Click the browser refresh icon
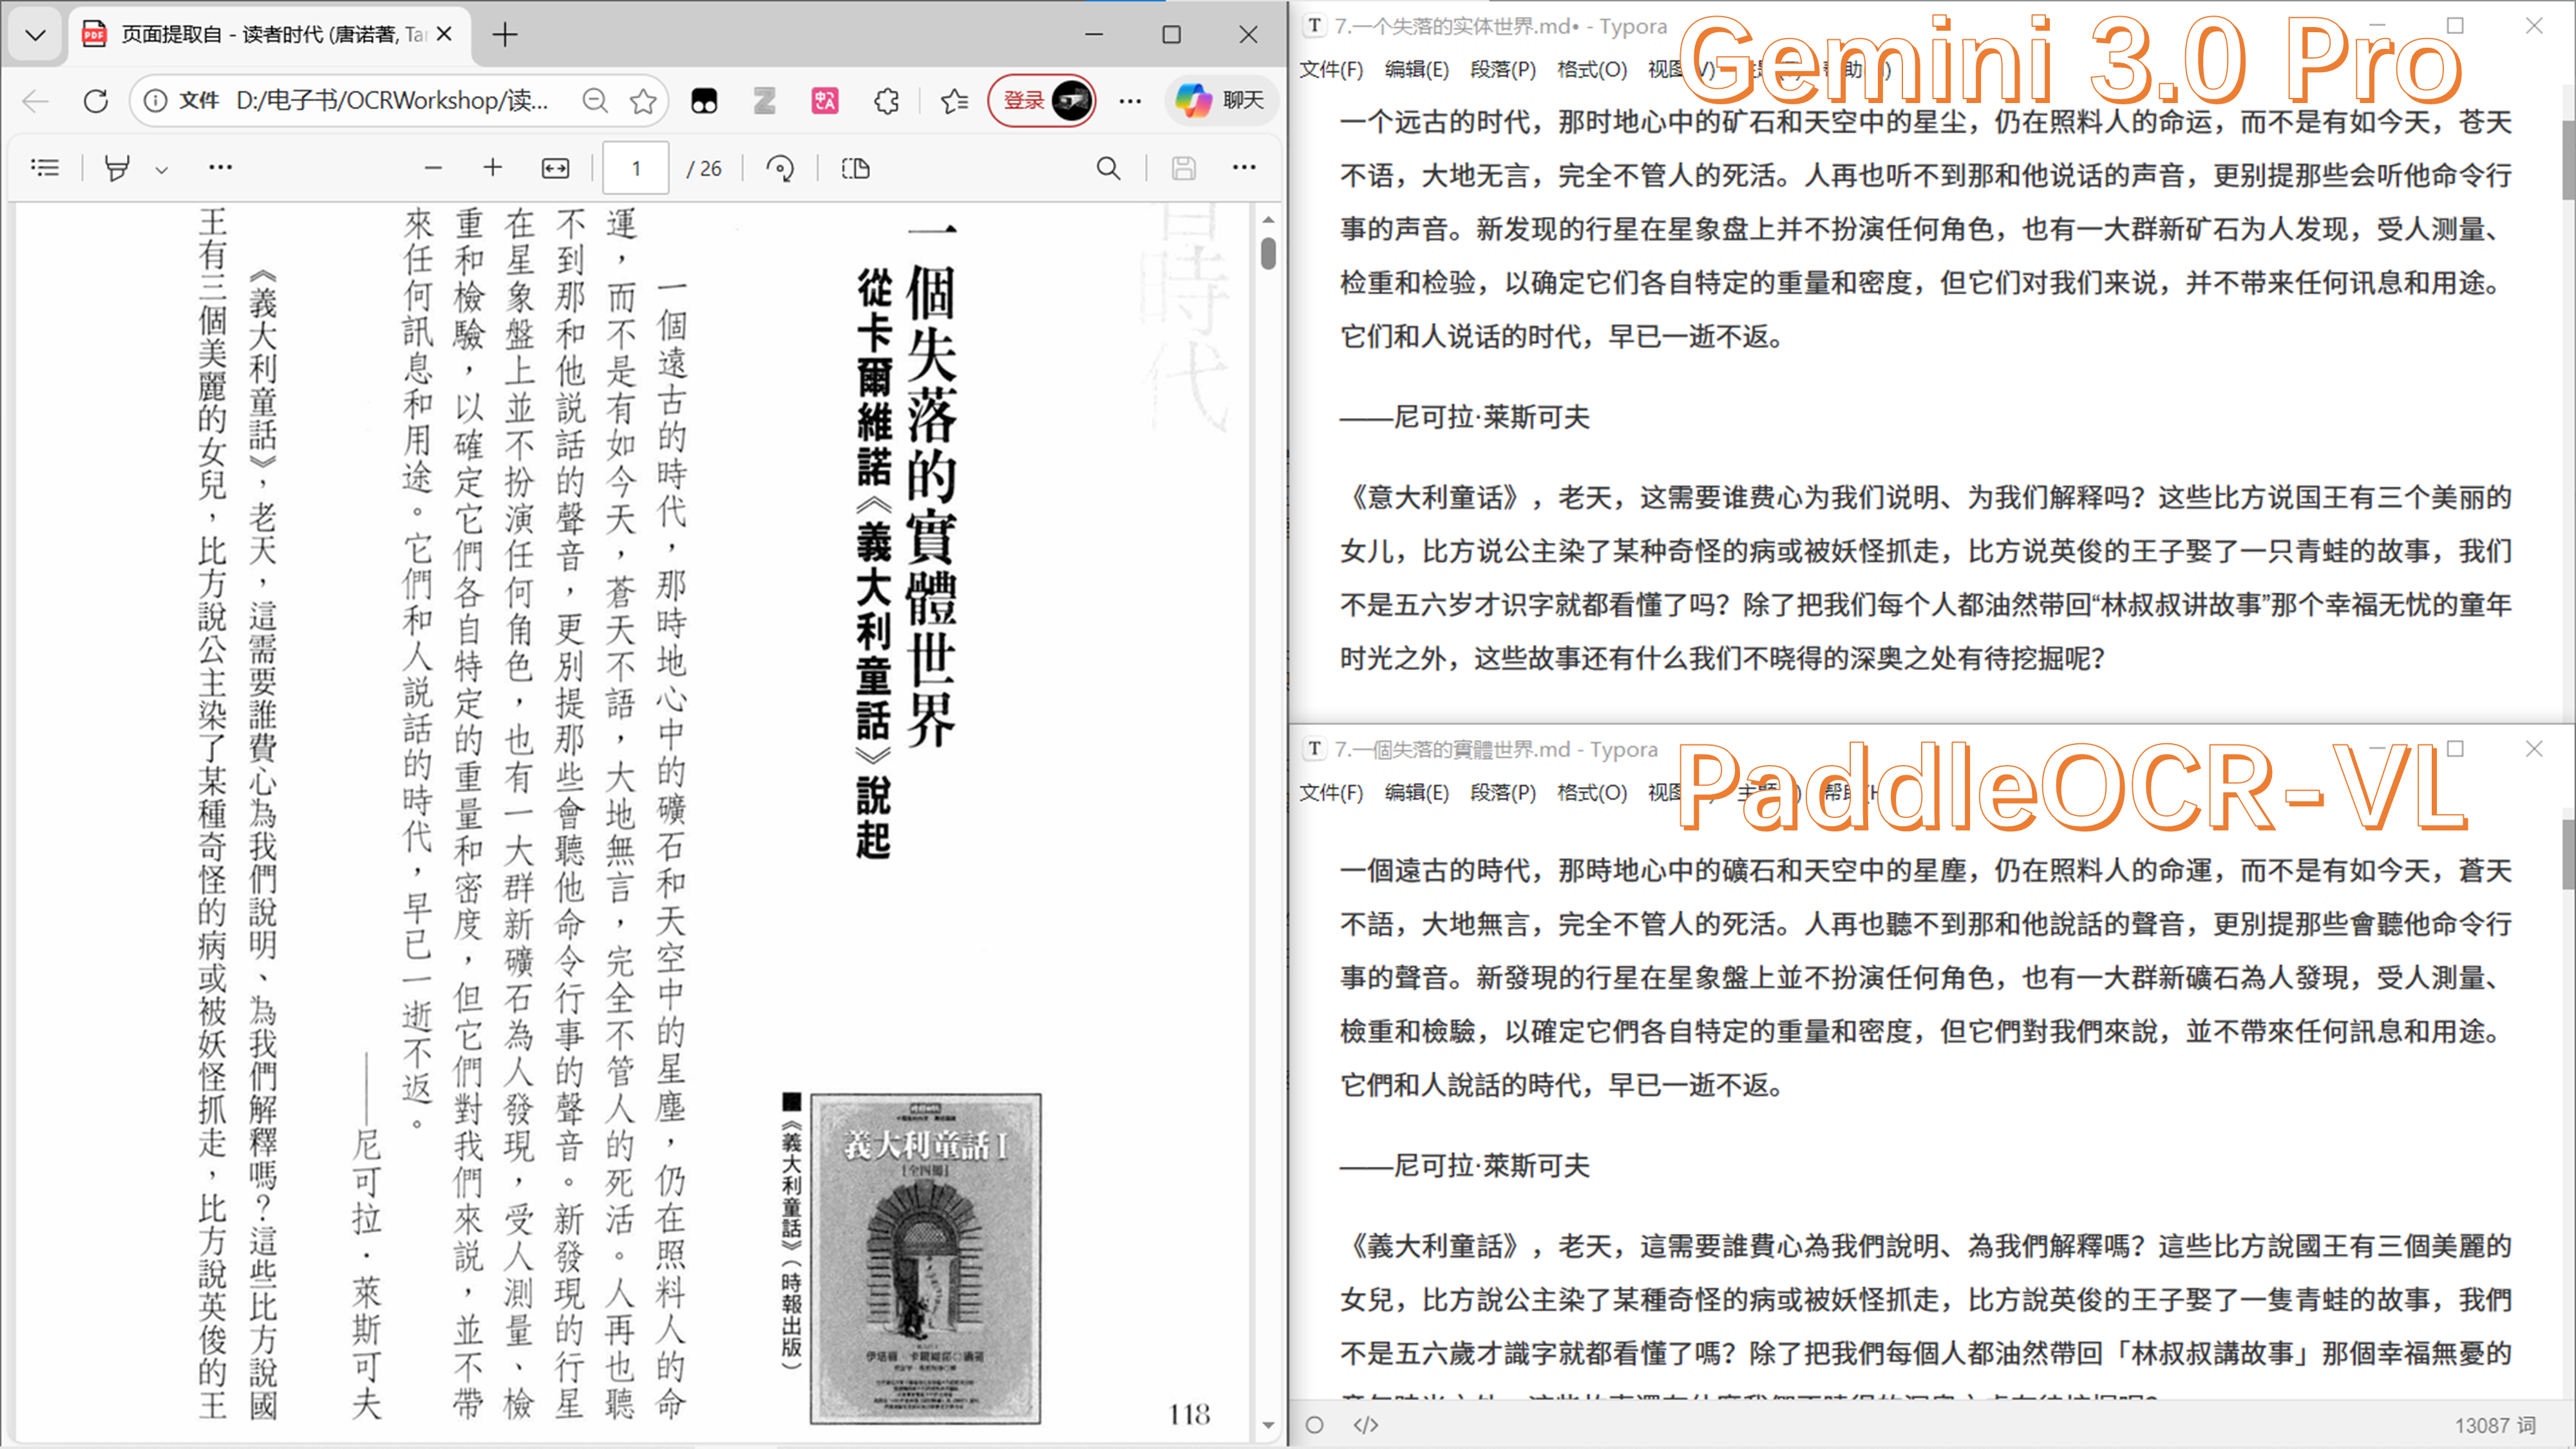The width and height of the screenshot is (2576, 1449). click(x=96, y=100)
